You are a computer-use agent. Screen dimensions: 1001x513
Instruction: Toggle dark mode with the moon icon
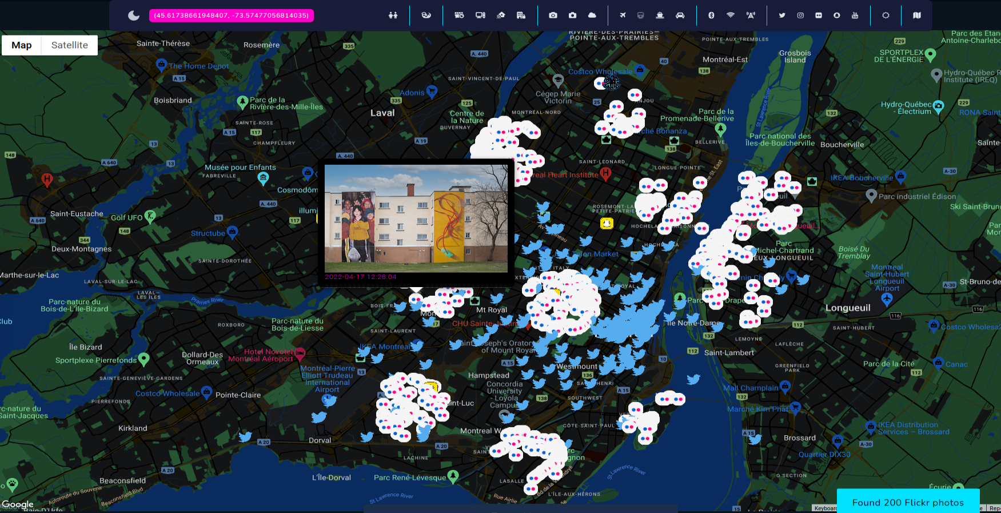pos(134,15)
